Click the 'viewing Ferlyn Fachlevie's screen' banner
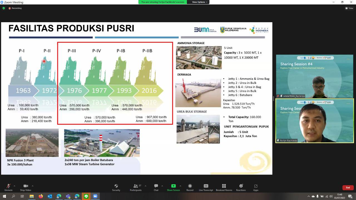 (163, 2)
